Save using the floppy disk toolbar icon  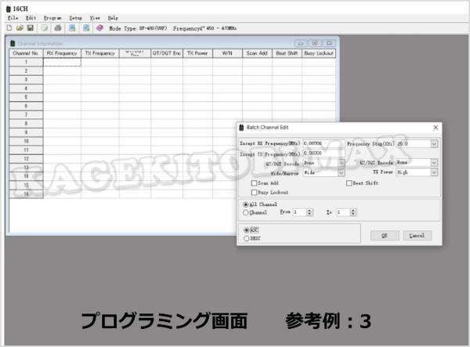tap(31, 28)
